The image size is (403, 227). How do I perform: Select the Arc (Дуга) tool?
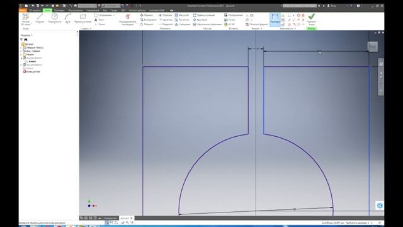(67, 19)
